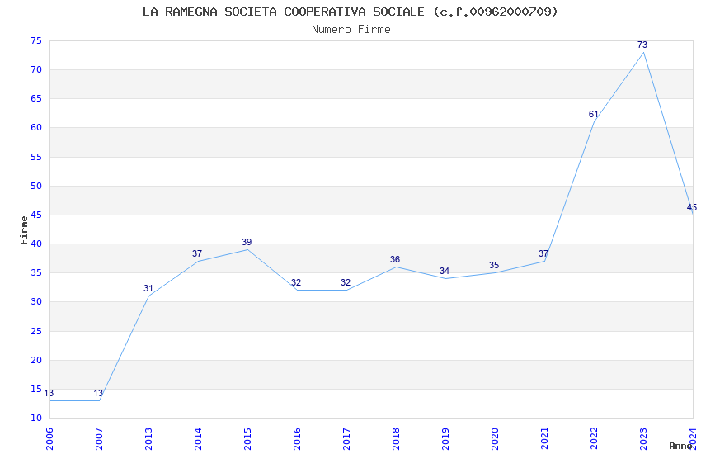
Task: Click the 2013 year label
Action: 148,439
